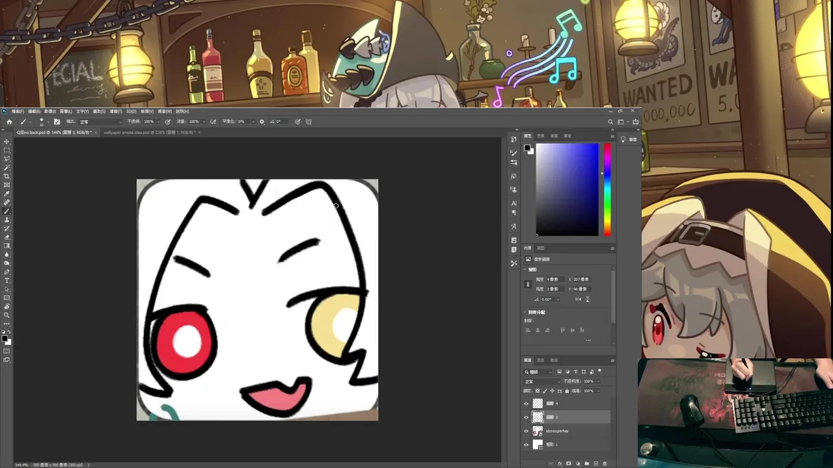Select the Crop tool
The height and width of the screenshot is (468, 833).
(7, 175)
